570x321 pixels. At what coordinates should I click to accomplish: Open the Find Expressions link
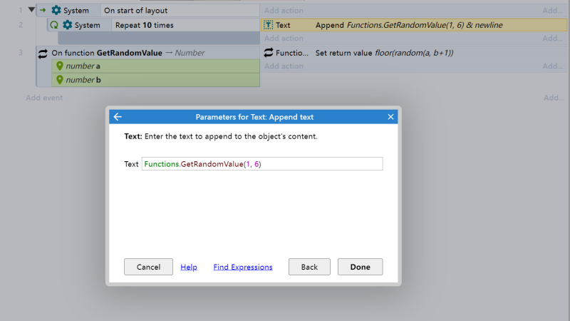pyautogui.click(x=243, y=267)
